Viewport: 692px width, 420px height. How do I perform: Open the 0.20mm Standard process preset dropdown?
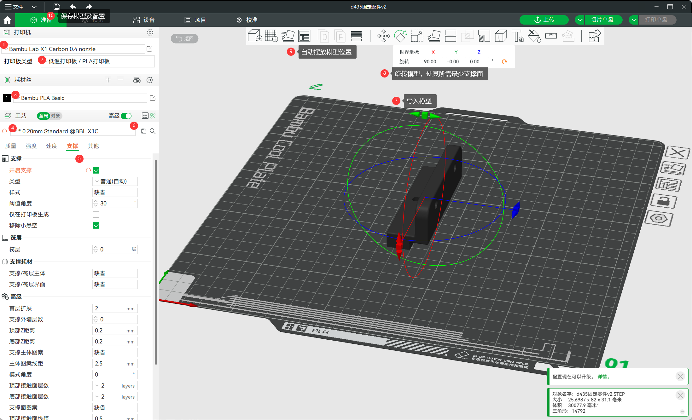73,131
